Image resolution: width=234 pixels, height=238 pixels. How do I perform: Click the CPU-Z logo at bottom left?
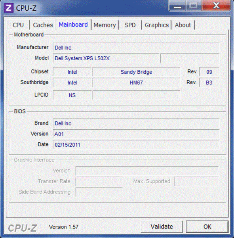pos(22,228)
